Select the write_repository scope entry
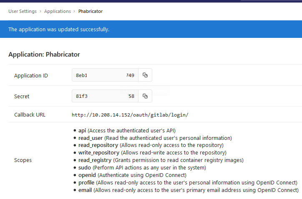The image size is (302, 199). point(152,153)
